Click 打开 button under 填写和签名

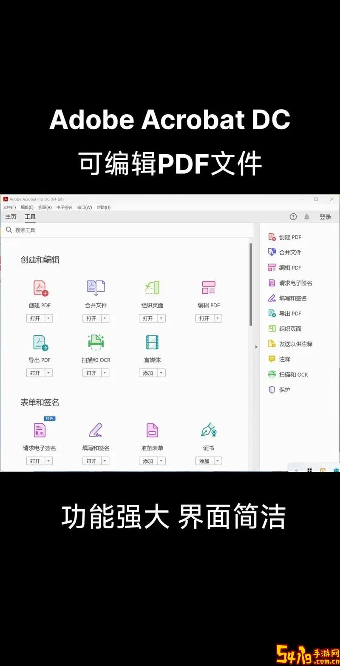[92, 461]
